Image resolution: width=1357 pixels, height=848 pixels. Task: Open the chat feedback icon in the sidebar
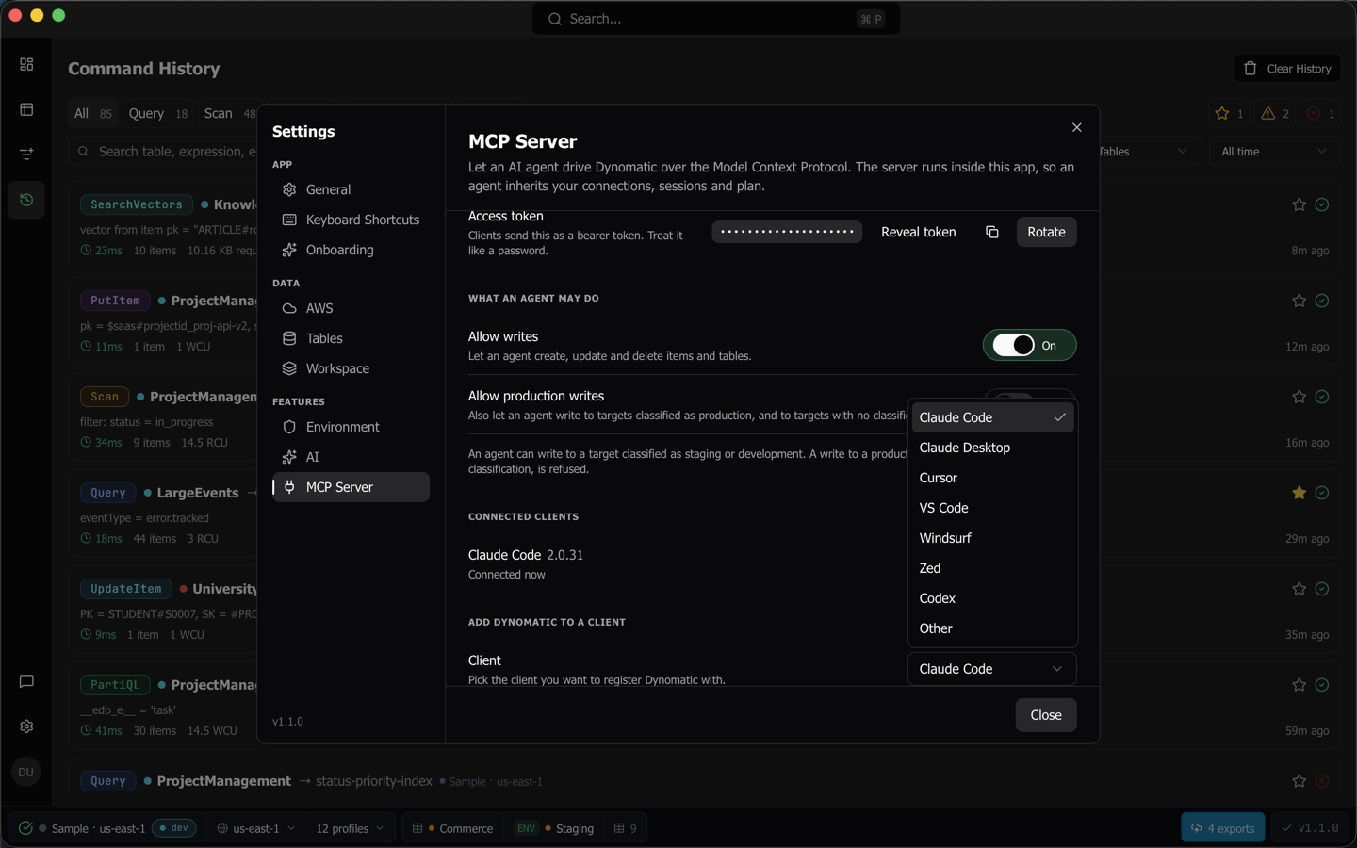tap(26, 681)
